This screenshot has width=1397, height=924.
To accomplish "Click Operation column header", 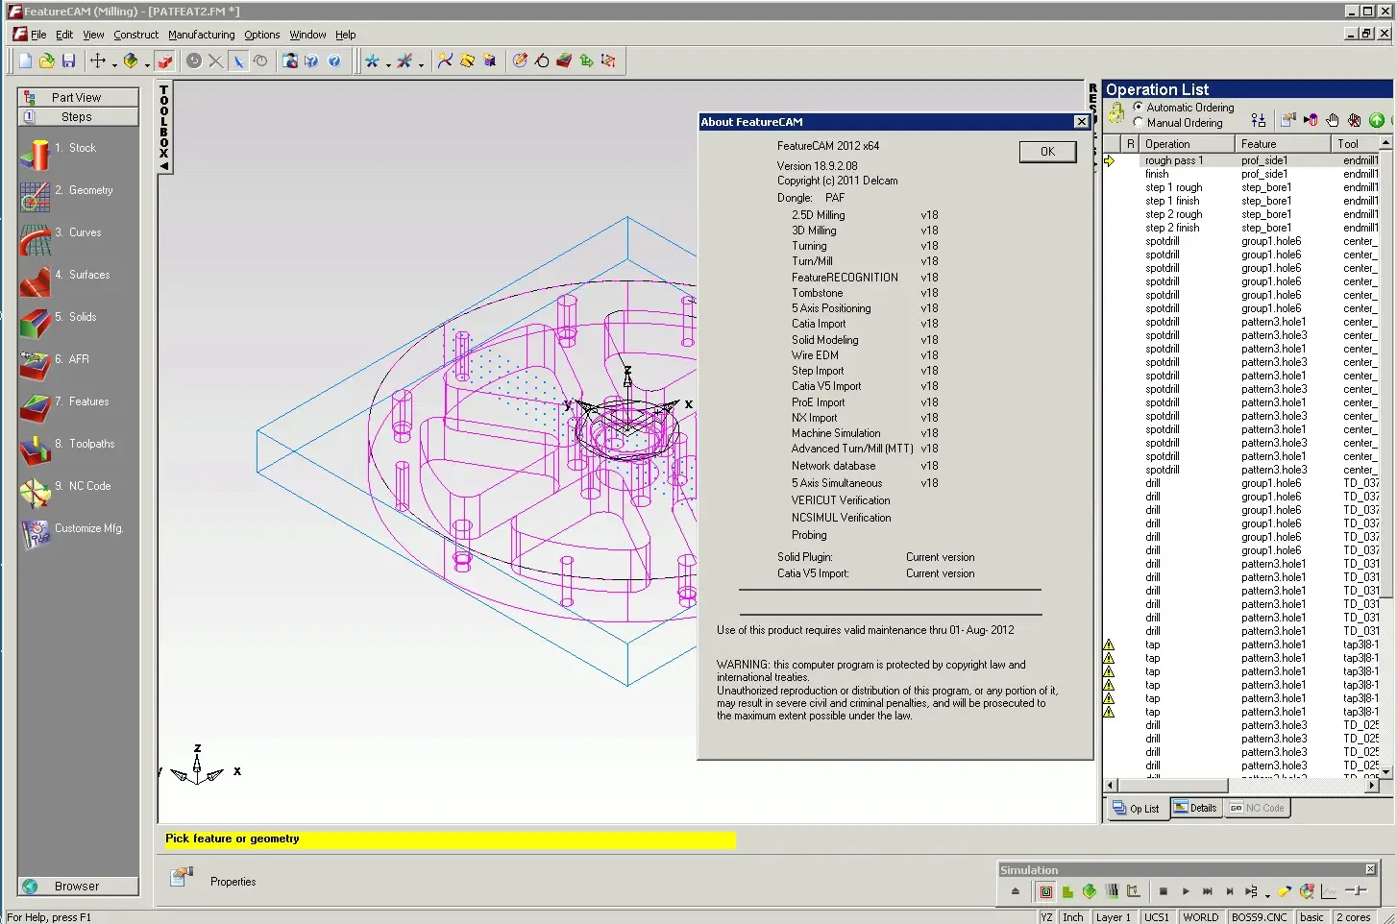I will click(1187, 143).
